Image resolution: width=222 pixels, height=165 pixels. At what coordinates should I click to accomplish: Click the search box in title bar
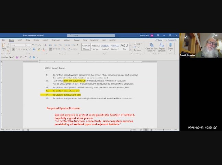(x=91, y=35)
